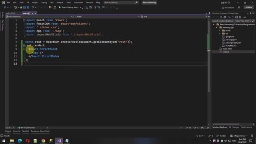Click the search magnifier in title bar

pyautogui.click(x=136, y=2)
